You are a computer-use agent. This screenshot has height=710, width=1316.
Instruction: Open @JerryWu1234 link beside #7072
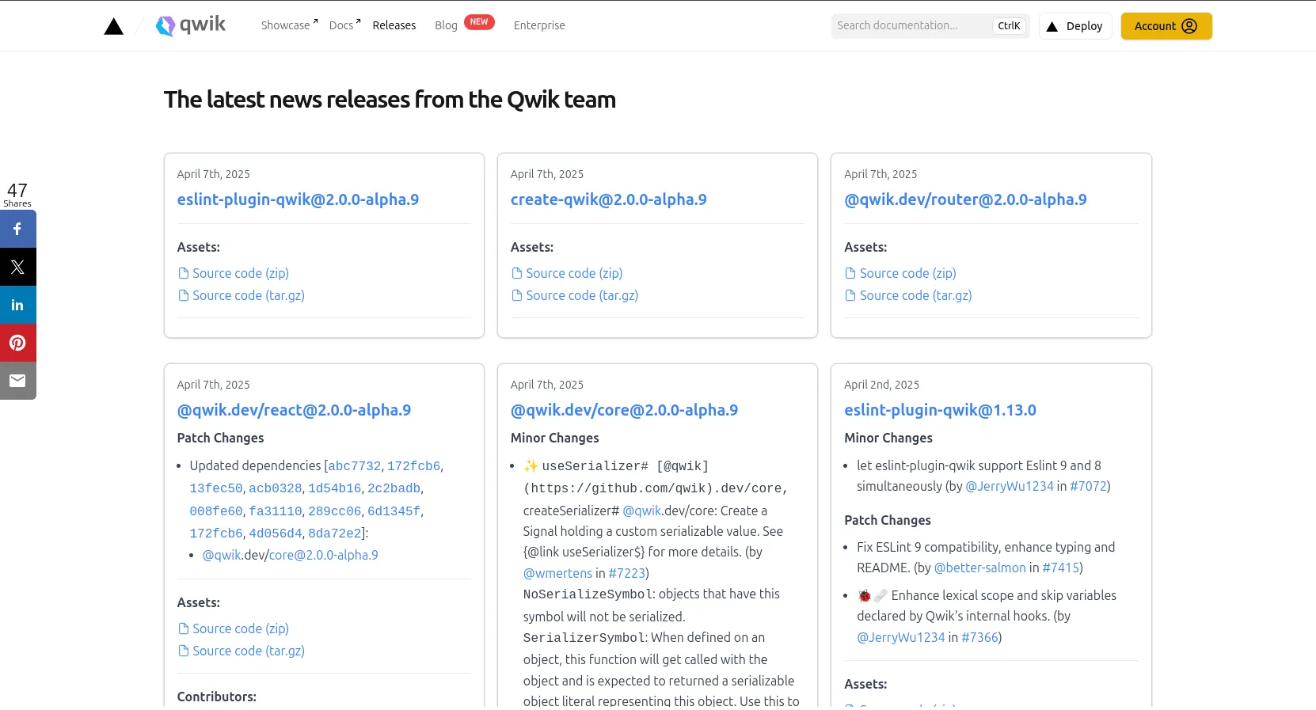point(1010,486)
